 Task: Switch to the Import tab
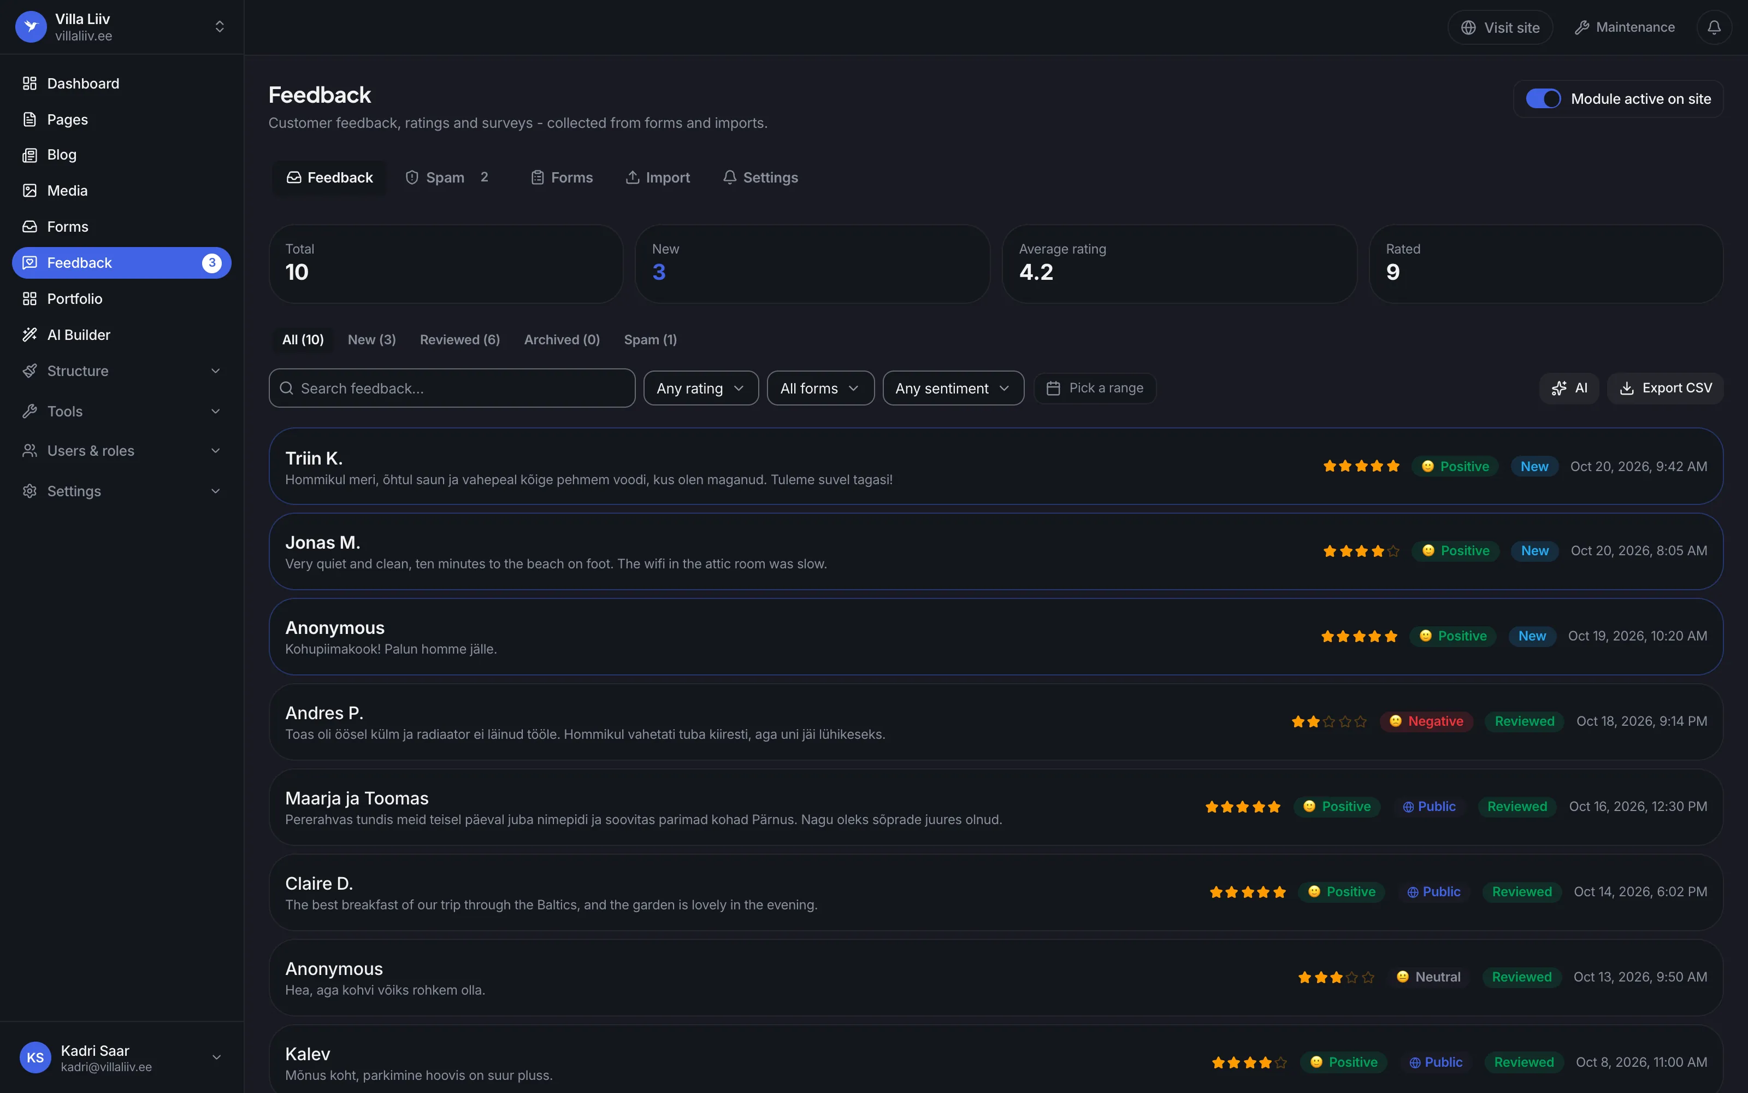click(x=658, y=178)
